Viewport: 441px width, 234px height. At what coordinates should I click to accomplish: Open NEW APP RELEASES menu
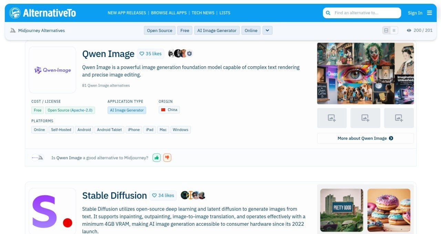pos(127,13)
